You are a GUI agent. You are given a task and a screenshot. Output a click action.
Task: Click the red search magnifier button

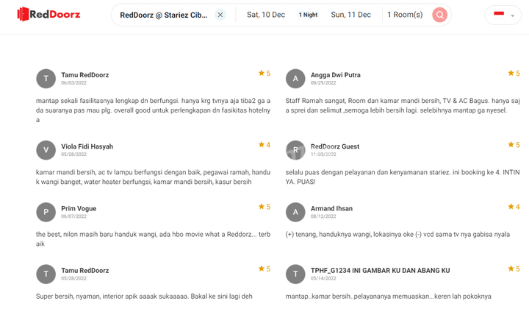point(440,15)
